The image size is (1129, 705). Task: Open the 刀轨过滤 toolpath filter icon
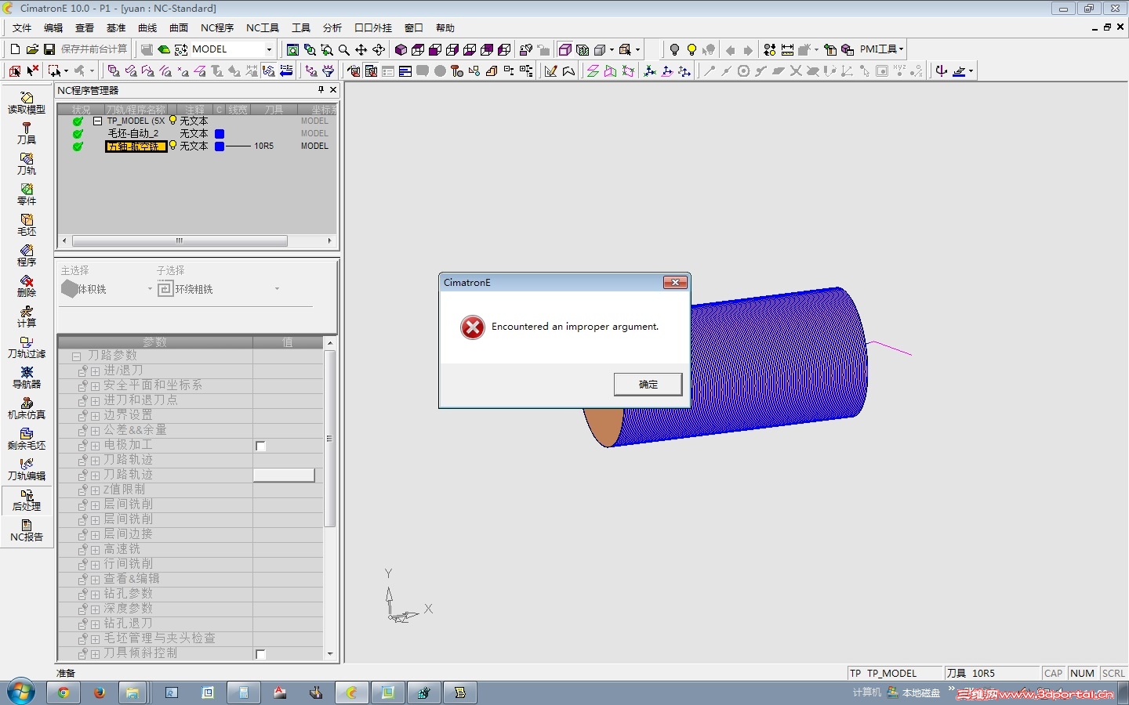pyautogui.click(x=27, y=347)
